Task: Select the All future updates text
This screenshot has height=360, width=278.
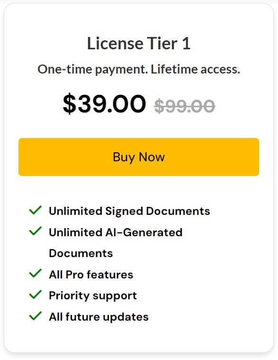Action: point(99,317)
